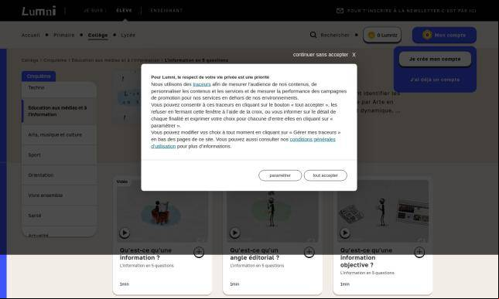Click the 'tout accepter' button

(x=325, y=175)
